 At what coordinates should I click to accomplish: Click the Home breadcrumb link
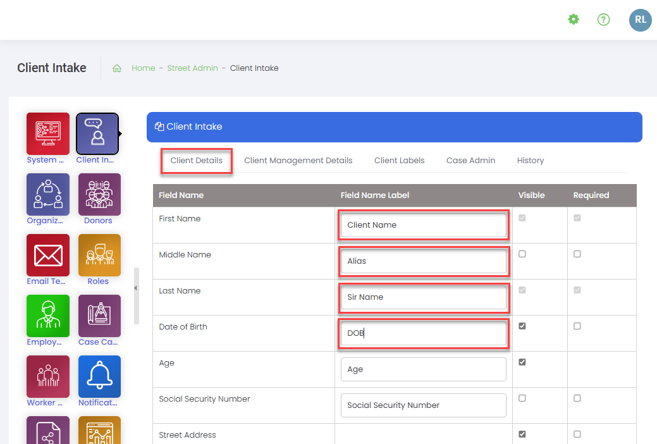click(x=143, y=68)
